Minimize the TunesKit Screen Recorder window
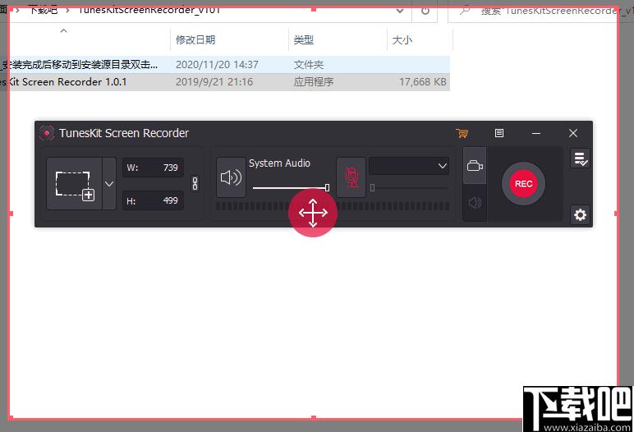Viewport: 634px width, 432px height. pyautogui.click(x=536, y=133)
